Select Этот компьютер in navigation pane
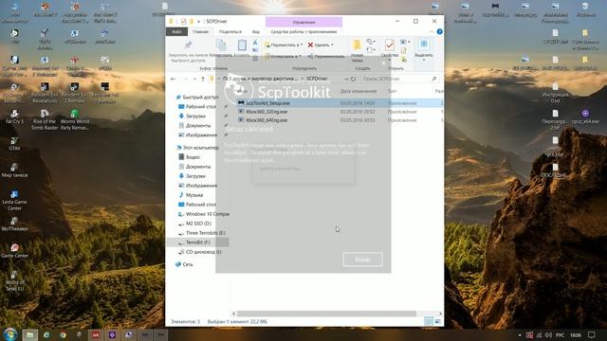Viewport: 607px width, 341px height. coord(197,148)
